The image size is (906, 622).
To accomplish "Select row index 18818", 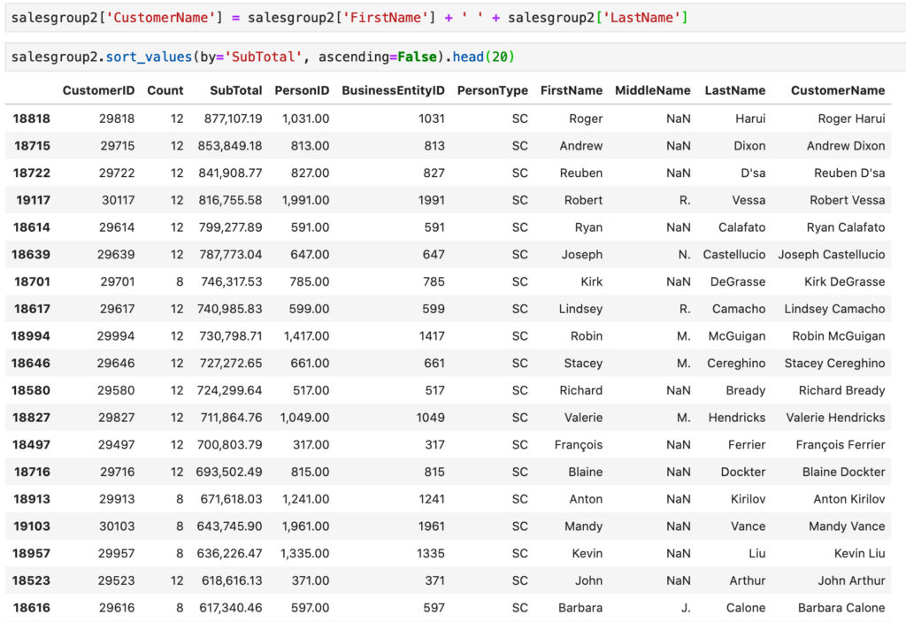I will 31,119.
